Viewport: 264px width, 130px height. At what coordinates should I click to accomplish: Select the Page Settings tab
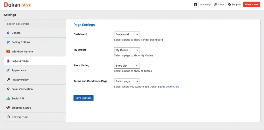point(35,61)
